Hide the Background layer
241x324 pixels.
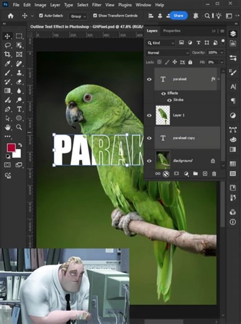(149, 161)
